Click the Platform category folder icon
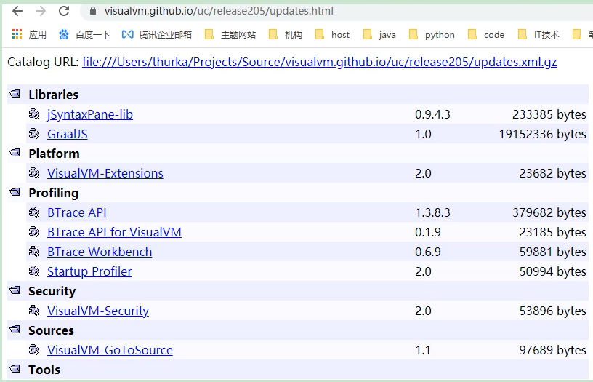 [x=15, y=153]
